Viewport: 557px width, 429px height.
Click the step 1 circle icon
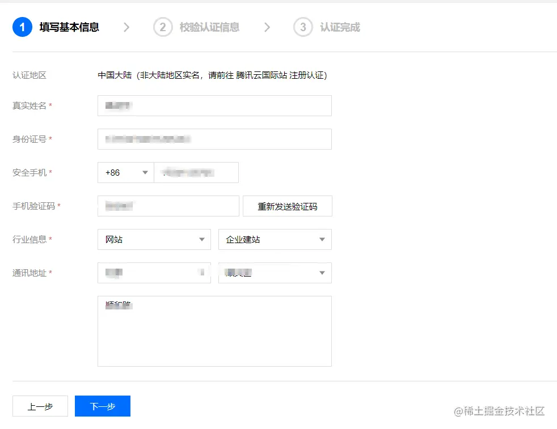pyautogui.click(x=22, y=27)
